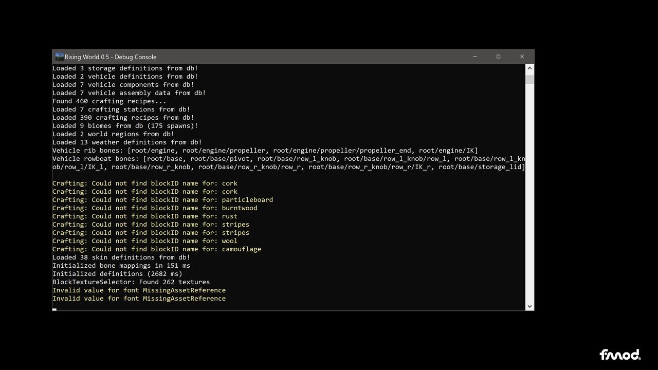The width and height of the screenshot is (658, 370).
Task: Close the Rising World Debug Console
Action: click(522, 57)
